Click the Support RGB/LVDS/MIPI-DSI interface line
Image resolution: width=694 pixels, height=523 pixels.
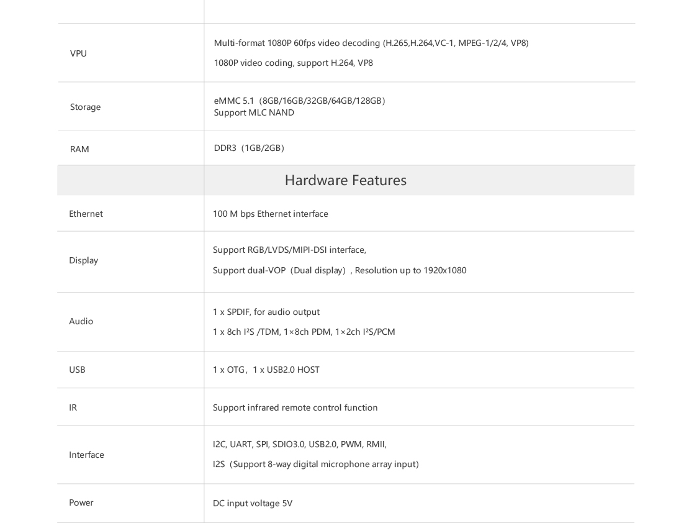pyautogui.click(x=289, y=250)
